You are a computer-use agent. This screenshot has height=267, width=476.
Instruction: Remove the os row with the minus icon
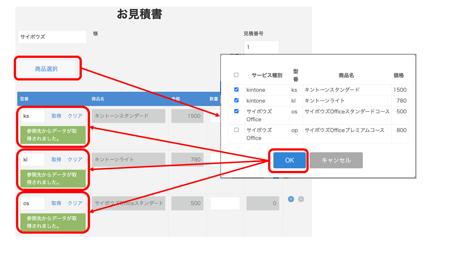301,199
